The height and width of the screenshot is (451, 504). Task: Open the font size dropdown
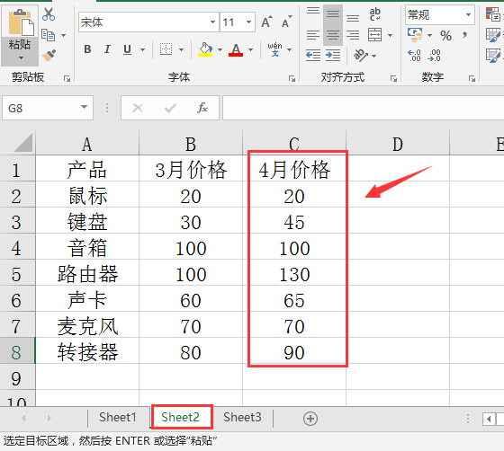point(248,22)
